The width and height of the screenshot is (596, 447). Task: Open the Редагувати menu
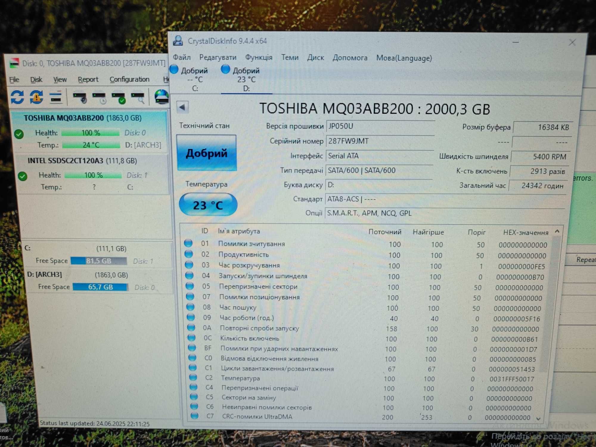pyautogui.click(x=218, y=57)
